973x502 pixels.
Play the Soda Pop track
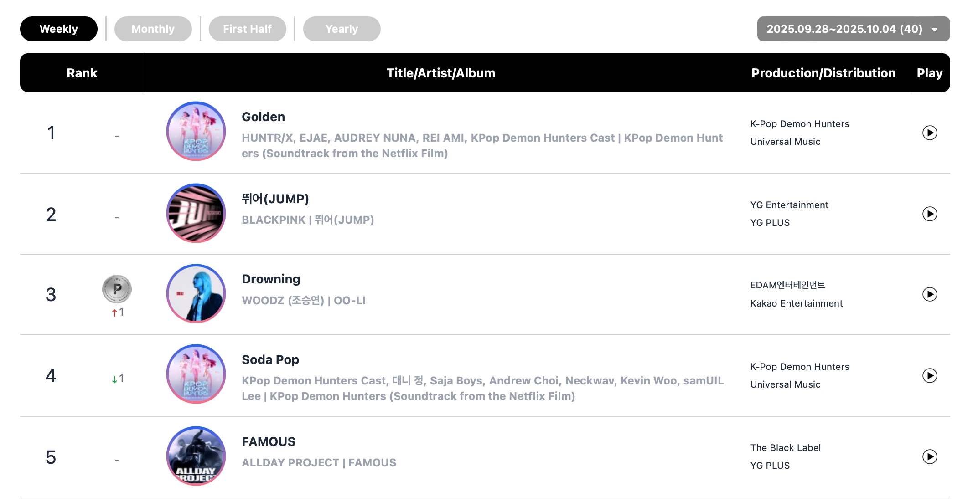tap(929, 375)
